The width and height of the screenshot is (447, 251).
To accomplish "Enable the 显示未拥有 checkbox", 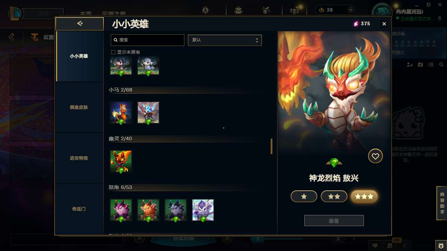I will click(113, 52).
